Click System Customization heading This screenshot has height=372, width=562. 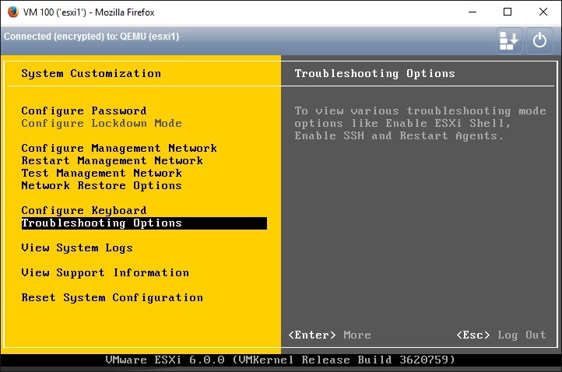click(91, 73)
